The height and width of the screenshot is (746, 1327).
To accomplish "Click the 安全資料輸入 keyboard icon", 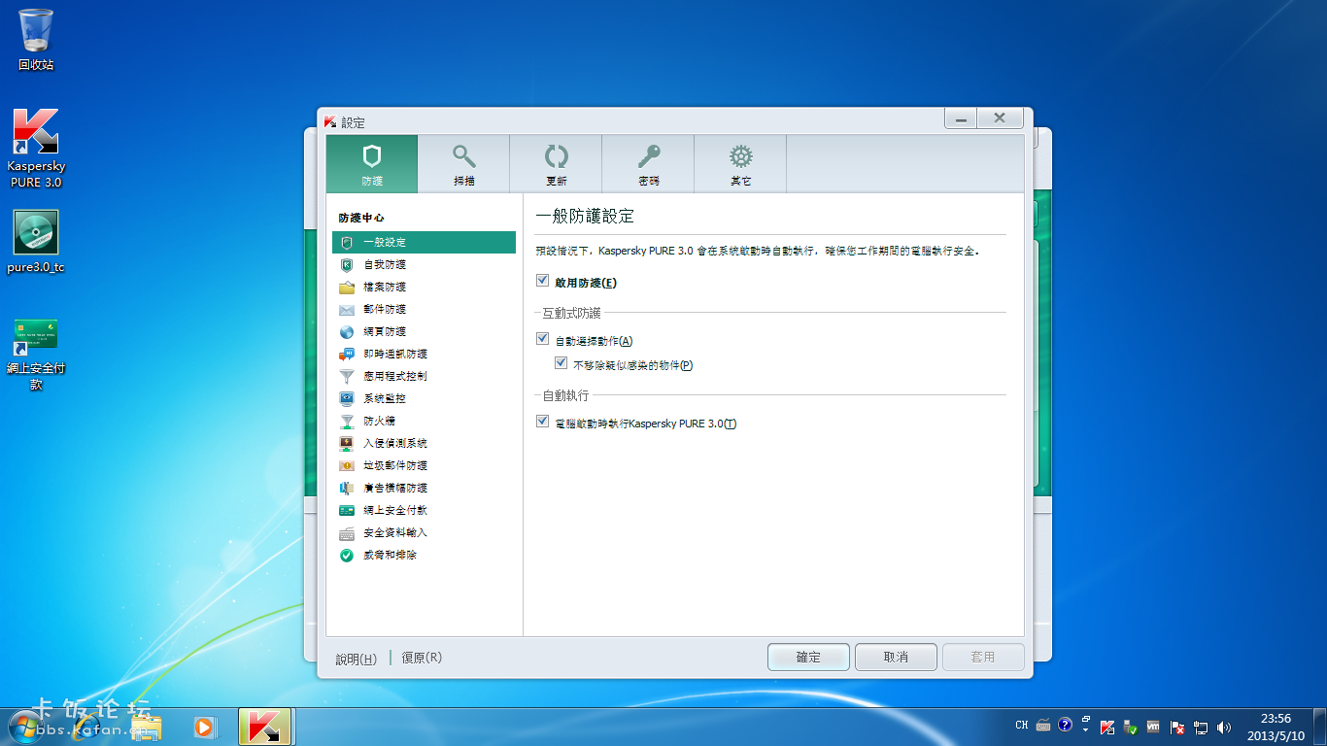I will [x=347, y=532].
